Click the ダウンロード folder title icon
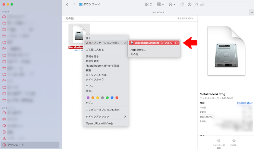Screen dimensions: 254x149 (x=81, y=4)
